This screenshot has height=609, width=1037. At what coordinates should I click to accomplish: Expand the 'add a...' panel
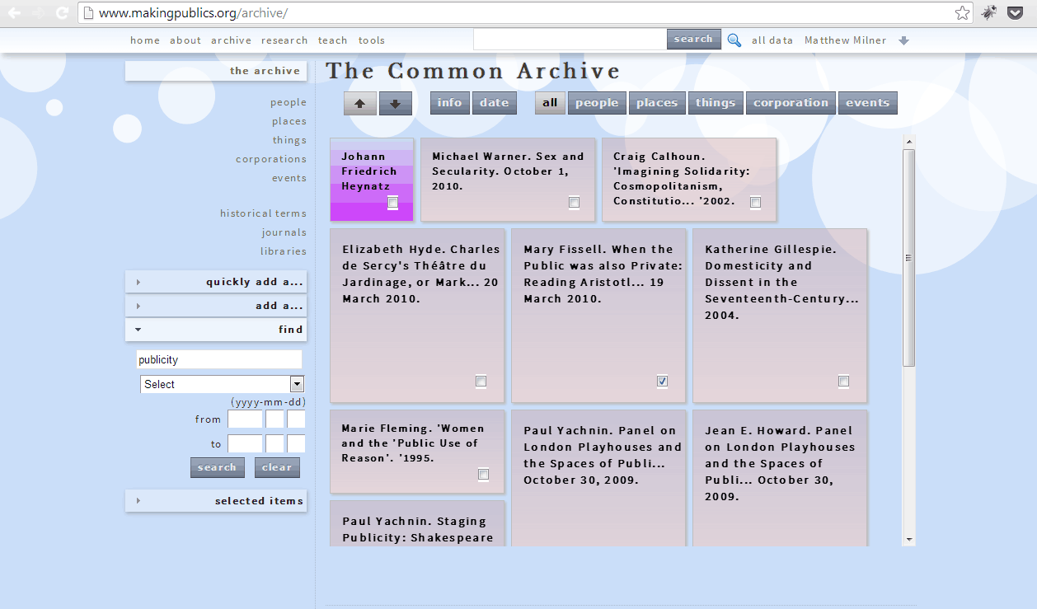coord(216,306)
